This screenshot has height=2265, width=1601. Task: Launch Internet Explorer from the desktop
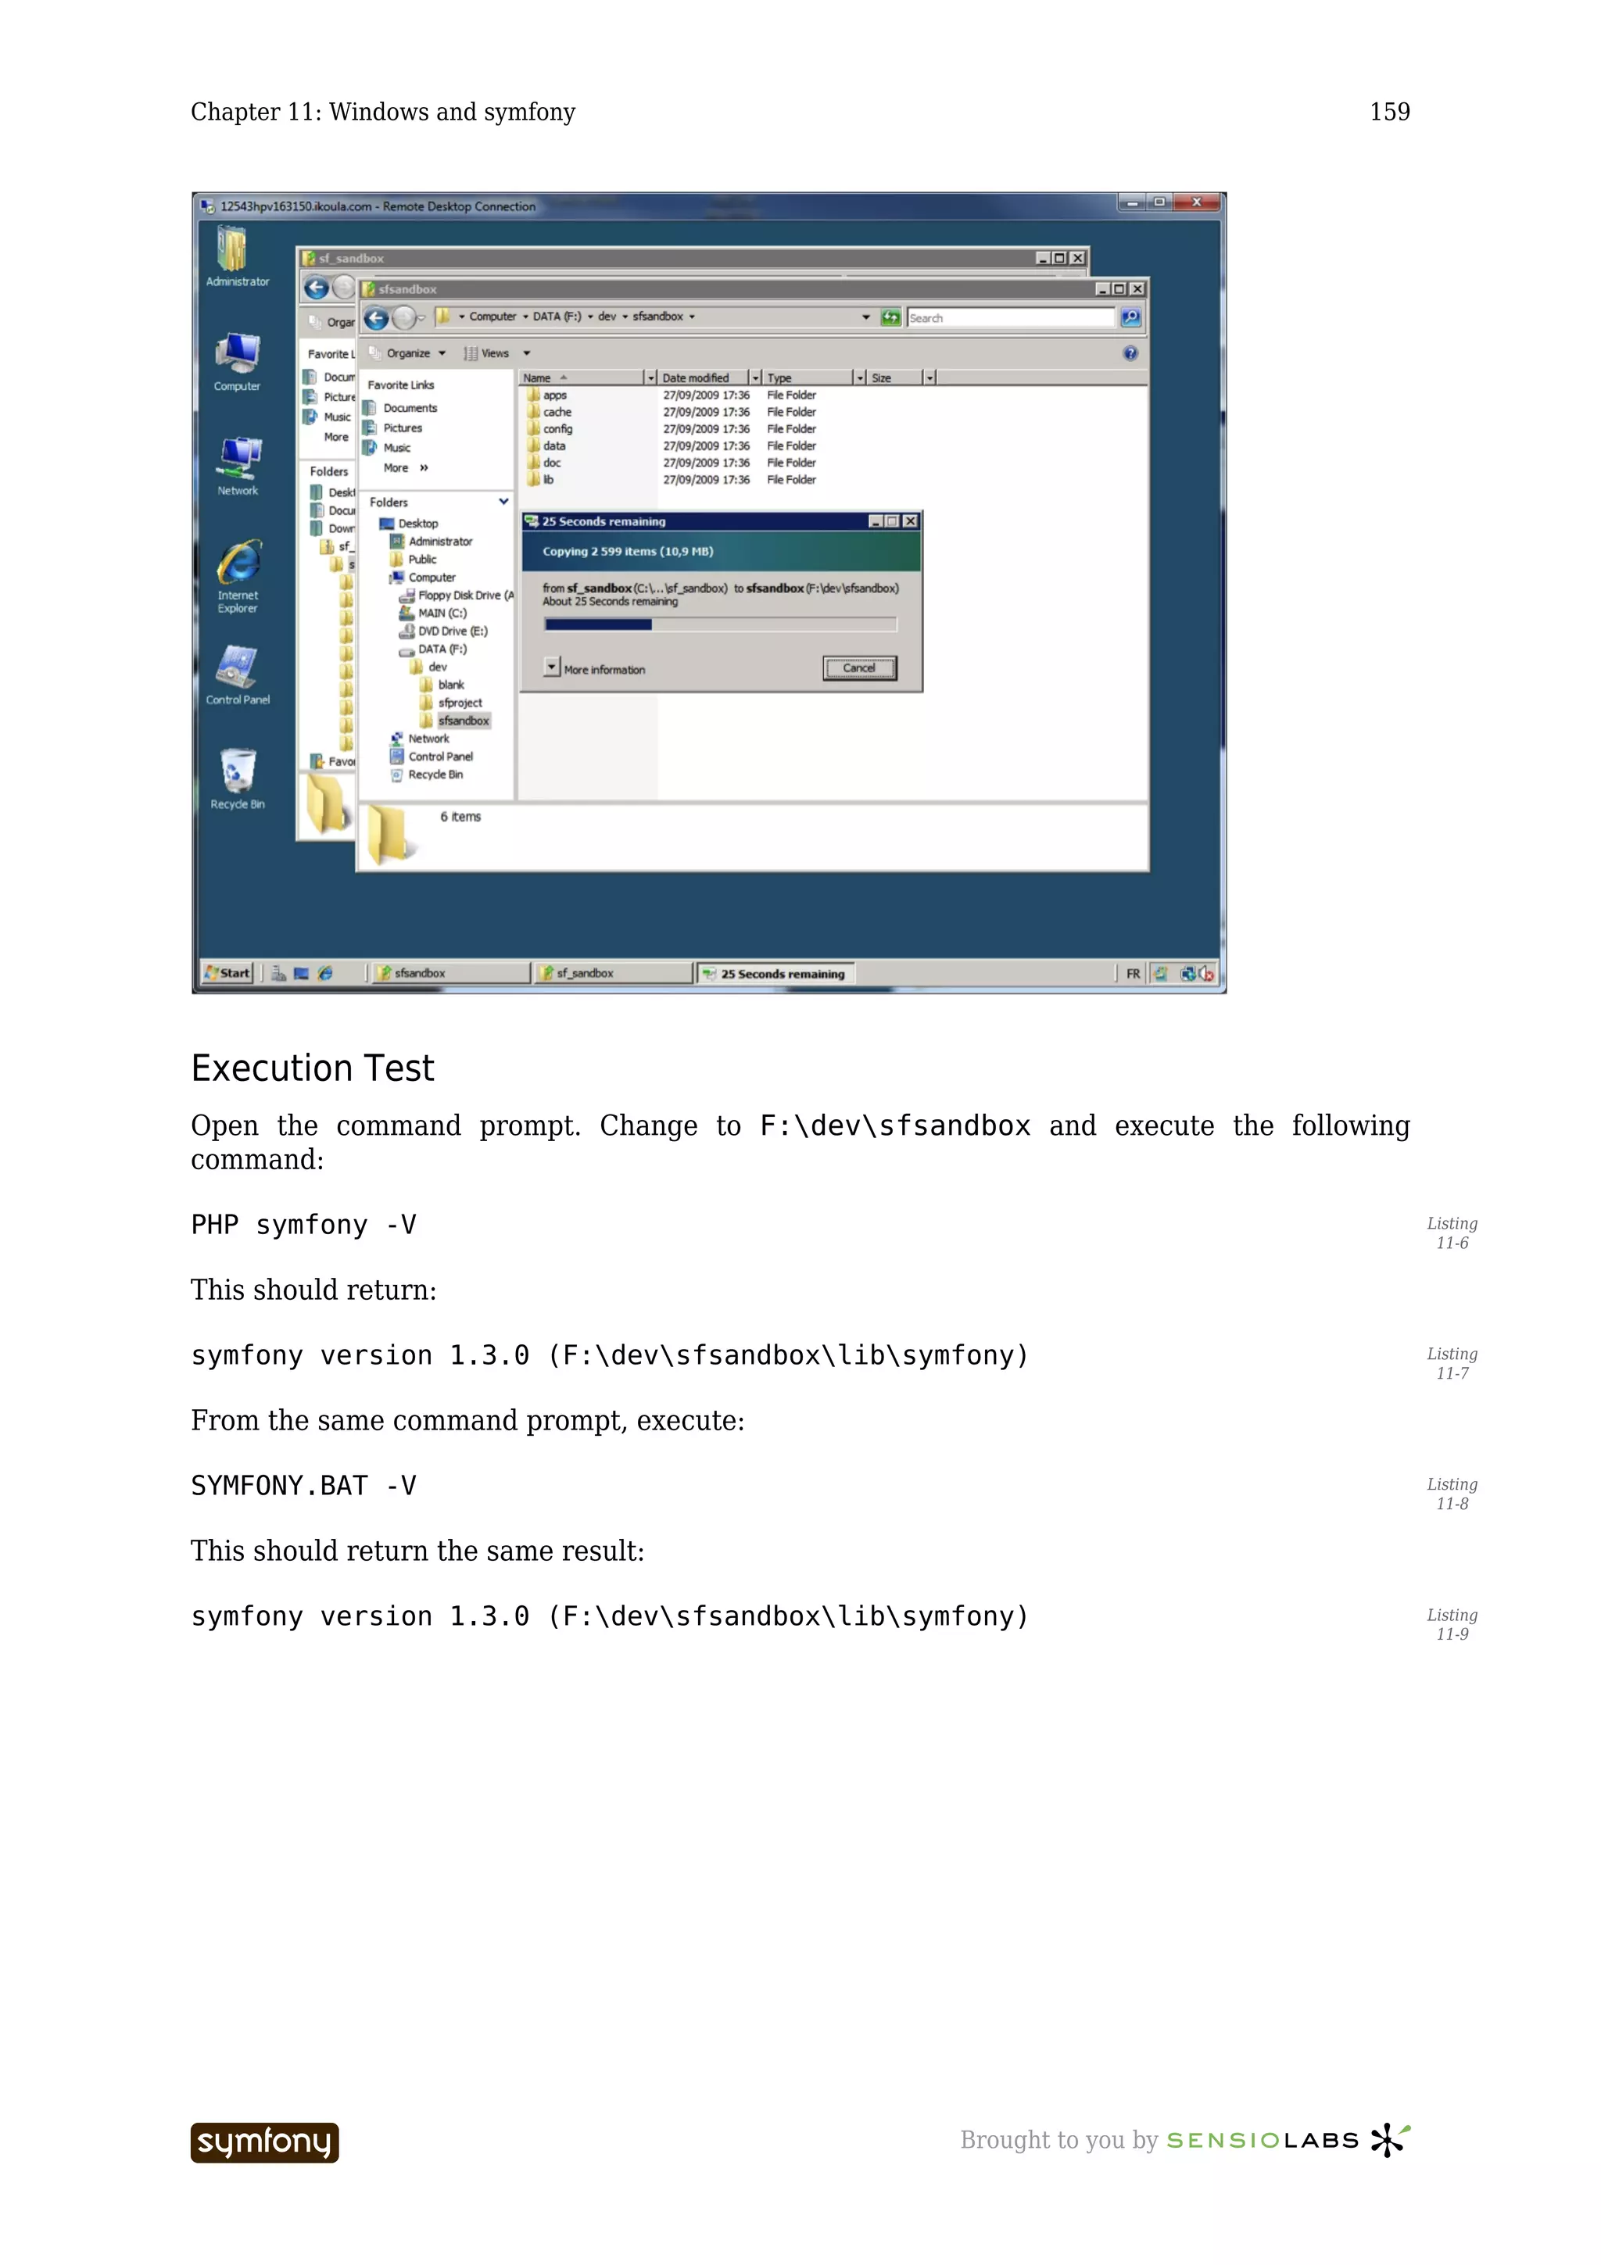point(238,576)
